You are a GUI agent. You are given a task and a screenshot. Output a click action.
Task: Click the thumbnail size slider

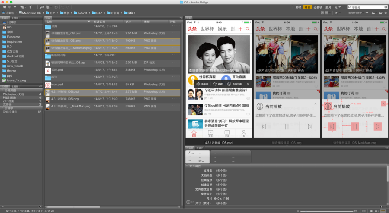point(326,211)
